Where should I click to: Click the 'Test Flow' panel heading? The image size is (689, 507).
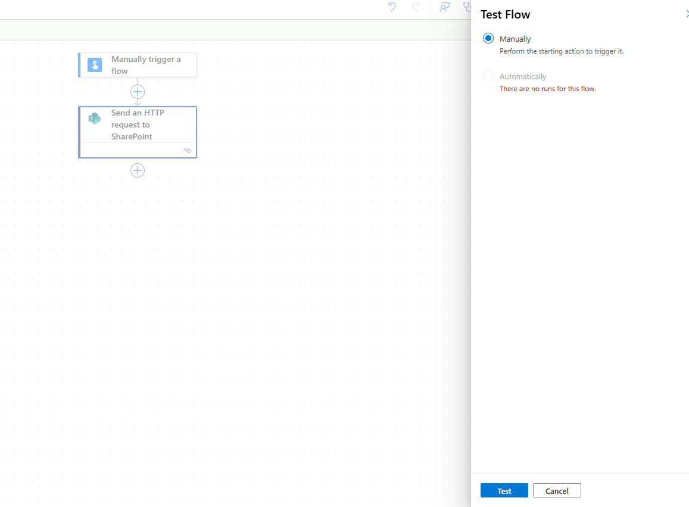click(x=505, y=15)
